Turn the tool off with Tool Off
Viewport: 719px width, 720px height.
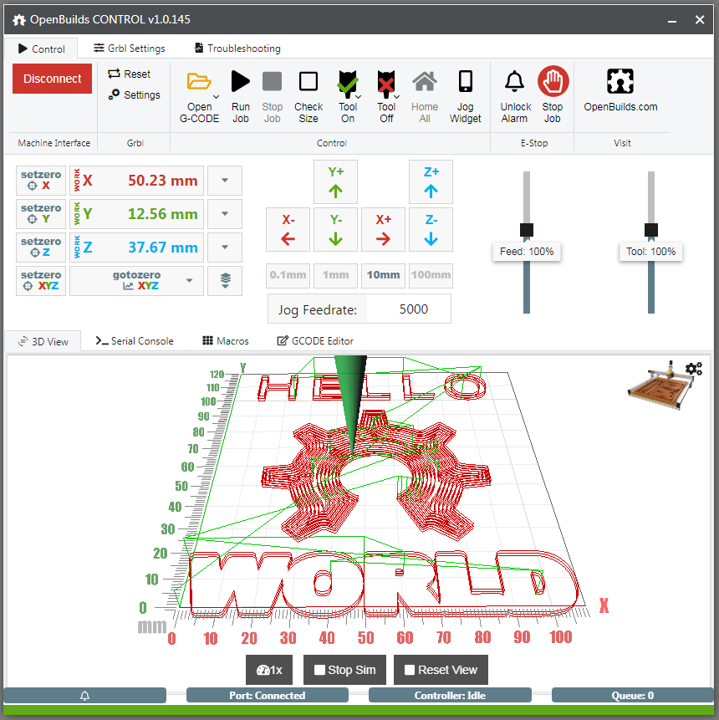[x=385, y=82]
